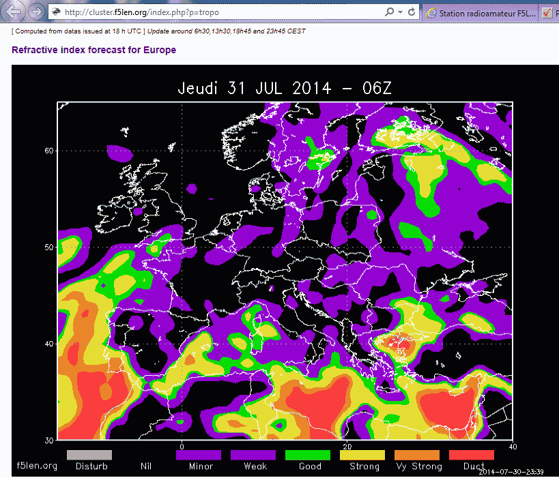Viewport: 559px width, 478px height.
Task: Click the Refresh page icon
Action: tap(412, 12)
